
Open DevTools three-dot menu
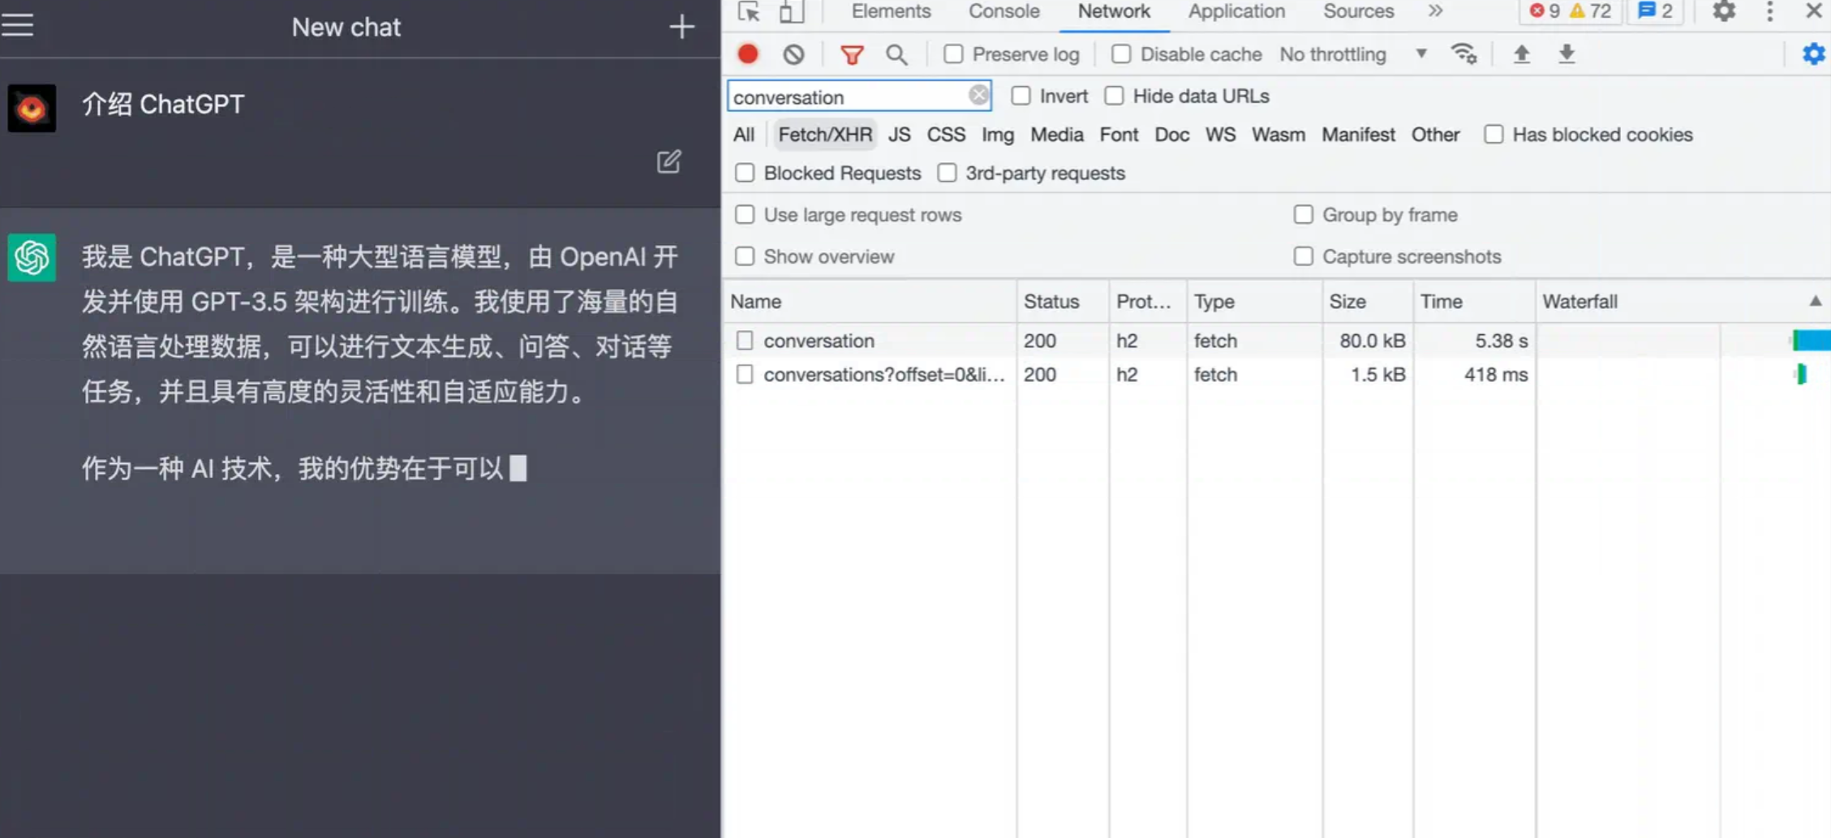[x=1769, y=11]
